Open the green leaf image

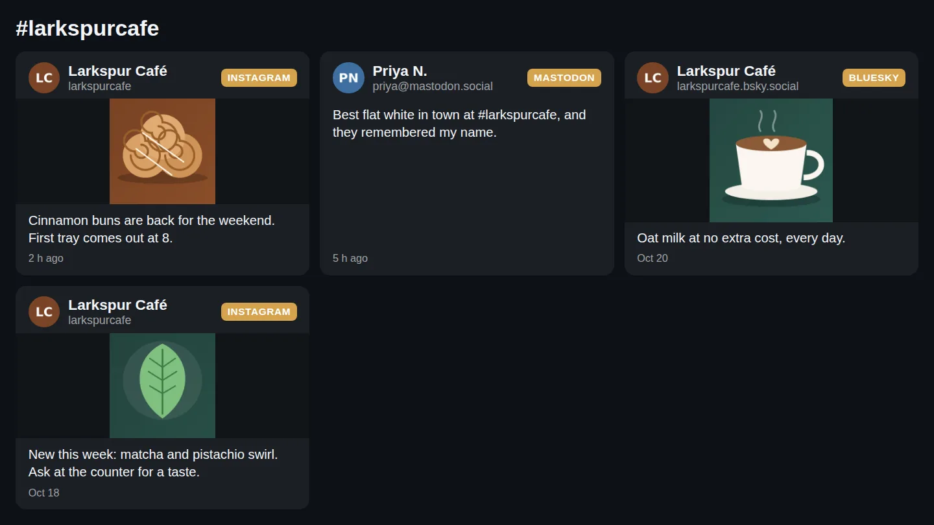pos(162,386)
